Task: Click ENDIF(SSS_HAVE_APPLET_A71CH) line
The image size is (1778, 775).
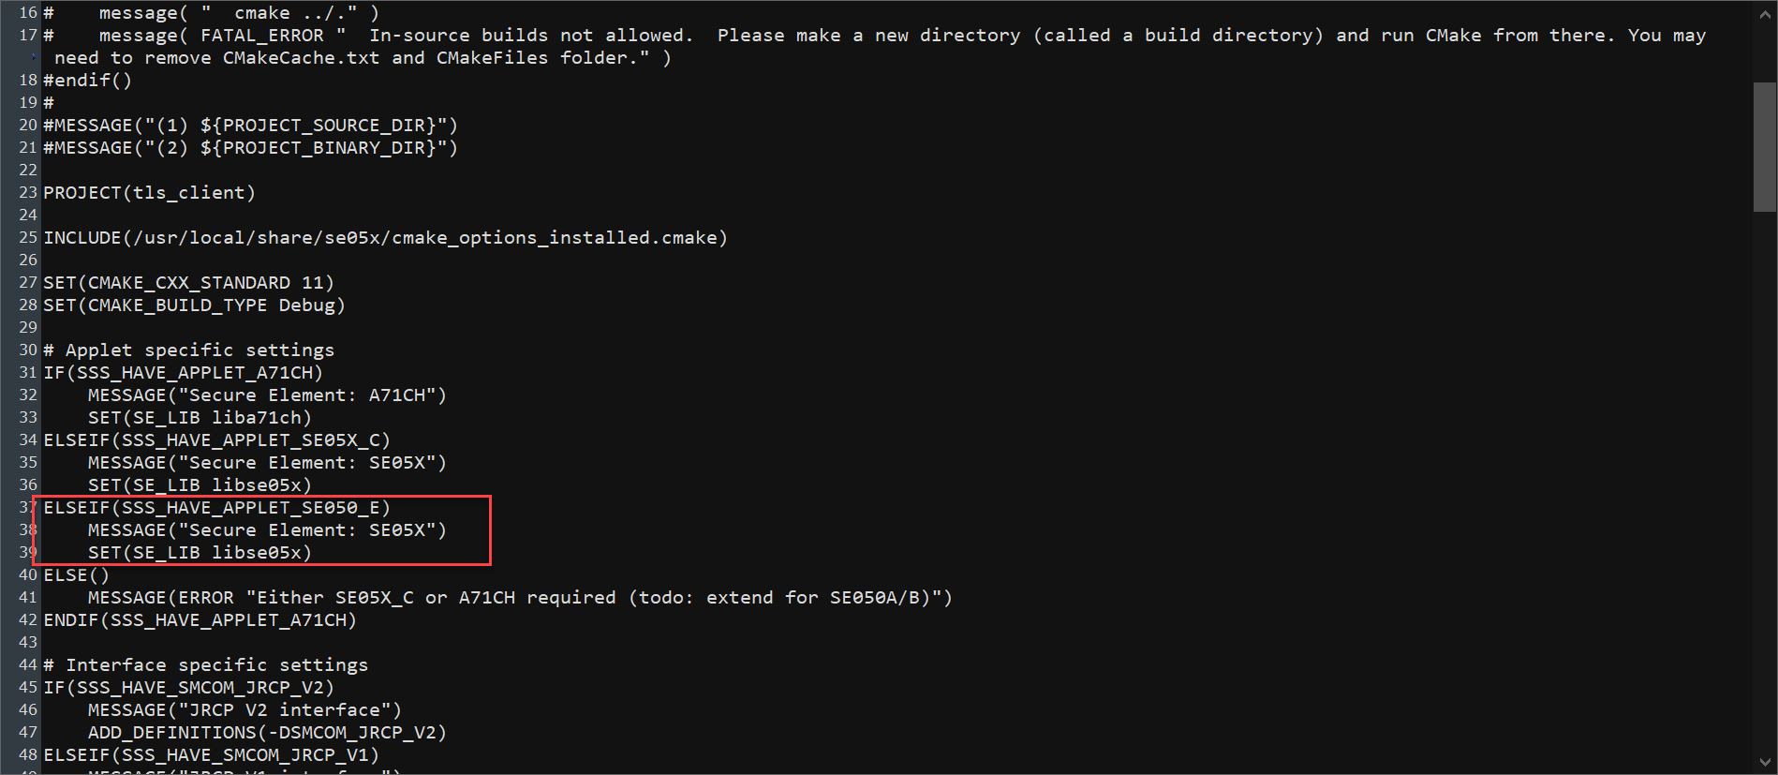Action: click(200, 620)
